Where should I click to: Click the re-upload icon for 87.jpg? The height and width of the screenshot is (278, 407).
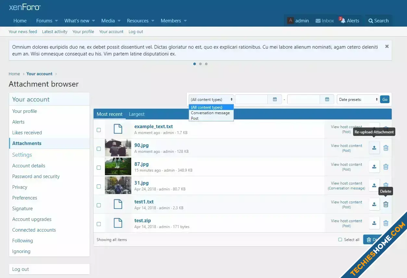coord(374,167)
